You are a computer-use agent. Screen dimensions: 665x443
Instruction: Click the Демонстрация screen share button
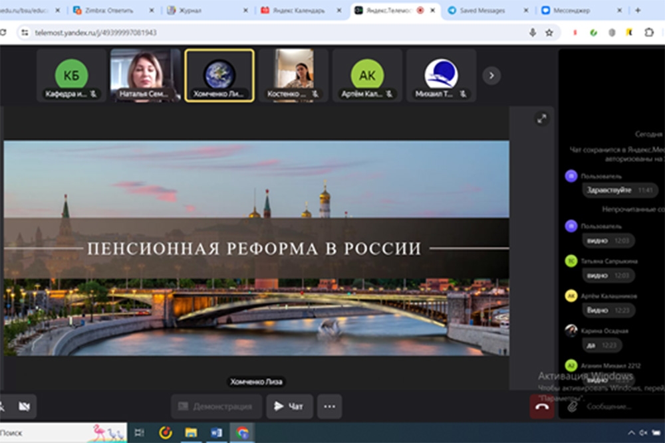point(215,406)
